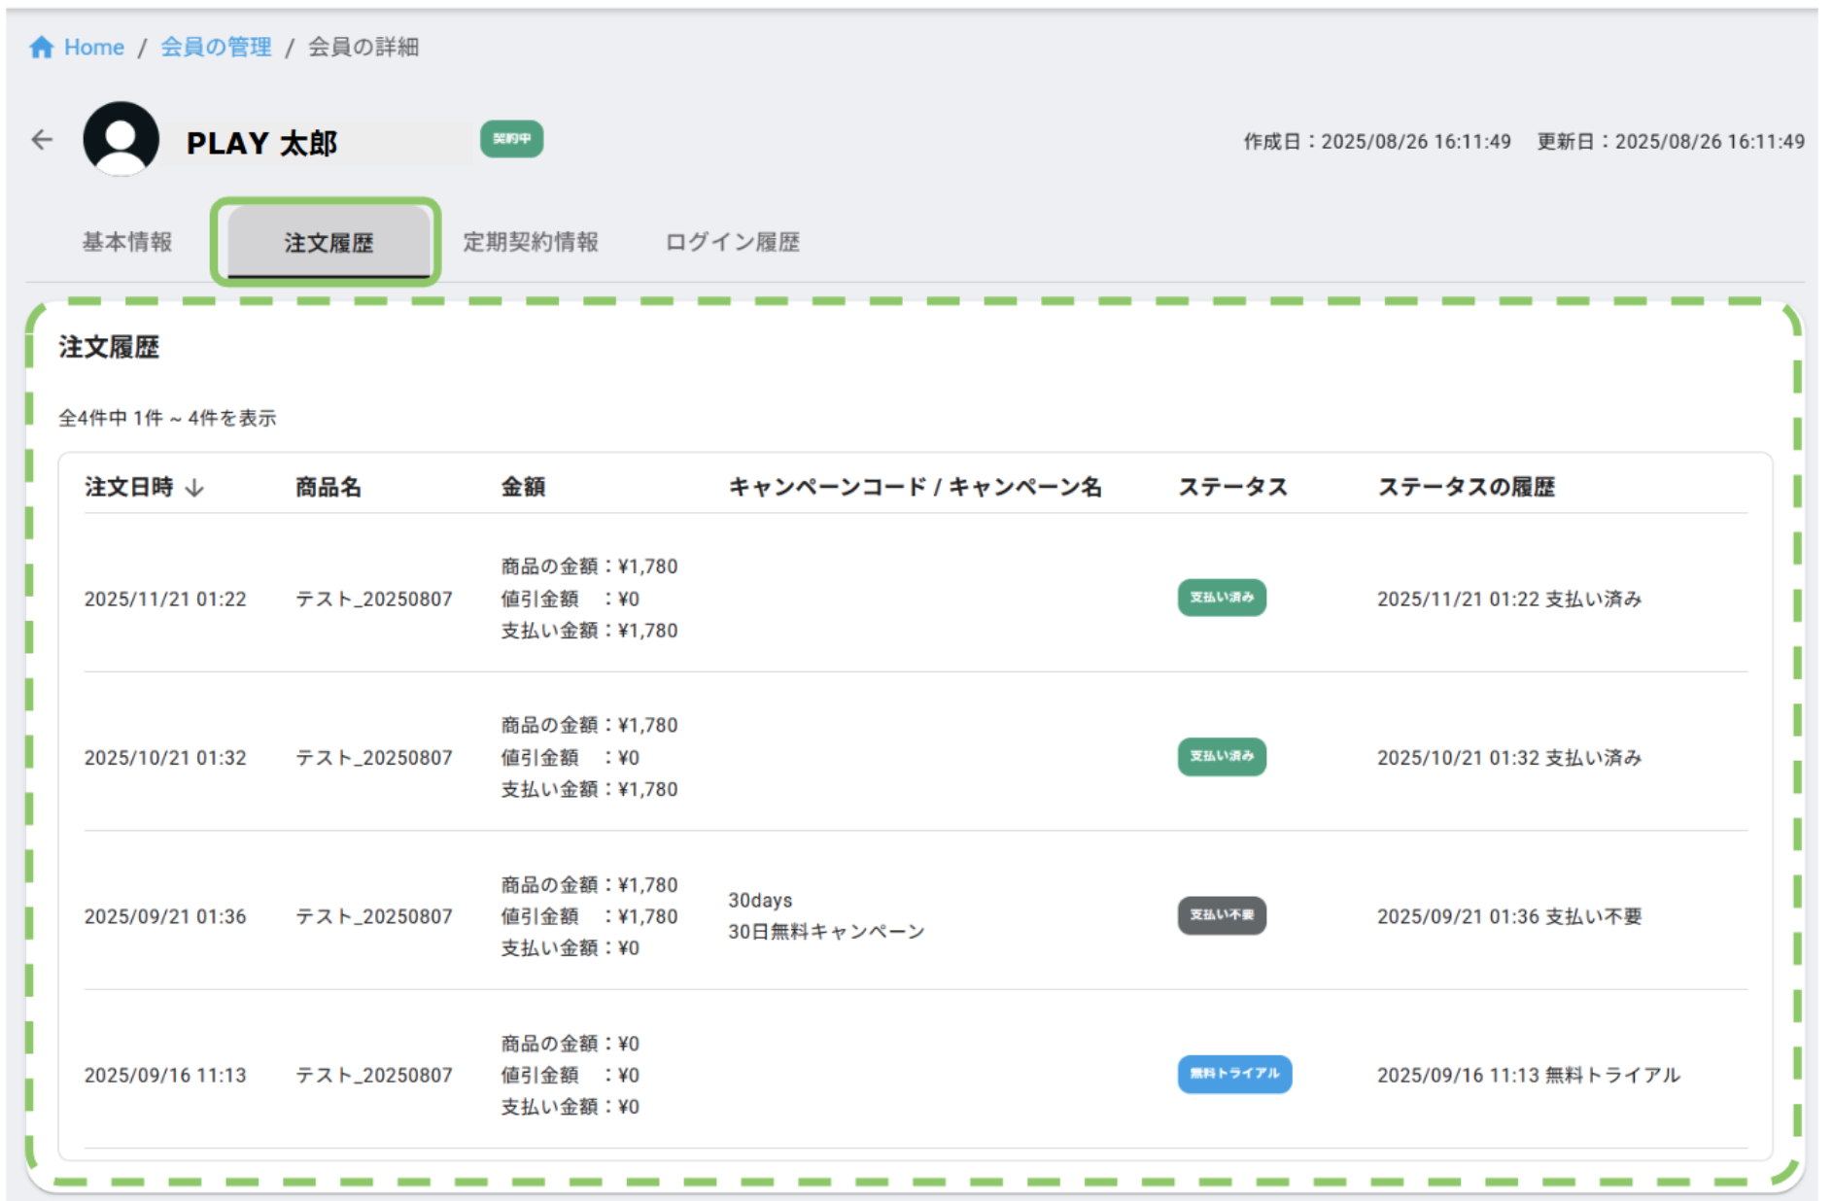Image resolution: width=1833 pixels, height=1201 pixels.
Task: Click the Home house icon in breadcrumb
Action: coord(41,47)
